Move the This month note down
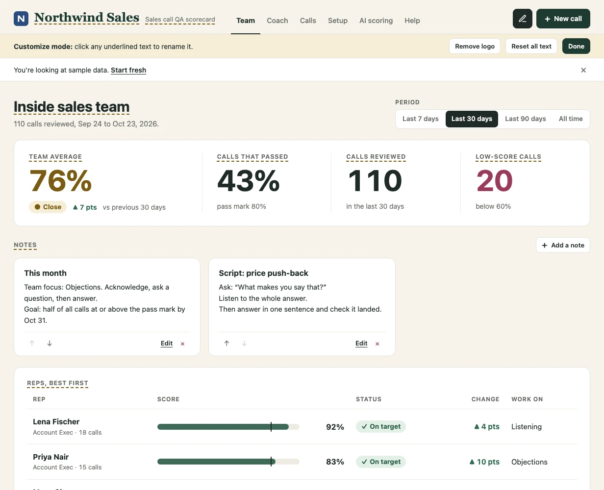Viewport: 604px width, 490px height. click(x=50, y=343)
